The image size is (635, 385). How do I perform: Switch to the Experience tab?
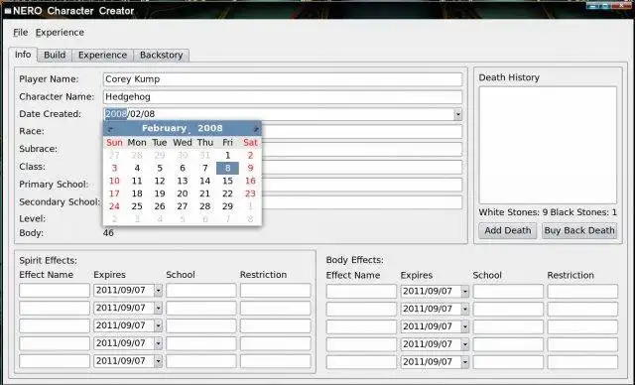pyautogui.click(x=102, y=55)
